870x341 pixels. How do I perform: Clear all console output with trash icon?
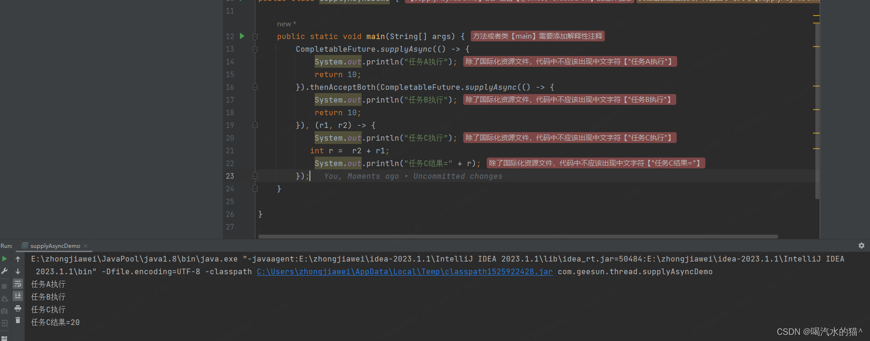[18, 320]
